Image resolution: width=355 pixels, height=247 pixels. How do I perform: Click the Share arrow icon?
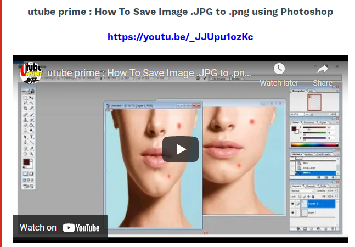323,69
